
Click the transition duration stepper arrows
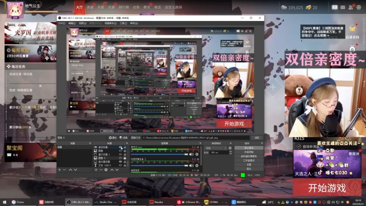231,152
